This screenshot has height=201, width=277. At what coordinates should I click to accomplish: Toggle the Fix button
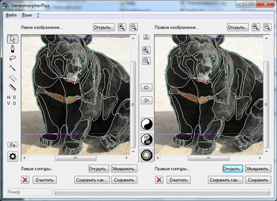(13, 145)
